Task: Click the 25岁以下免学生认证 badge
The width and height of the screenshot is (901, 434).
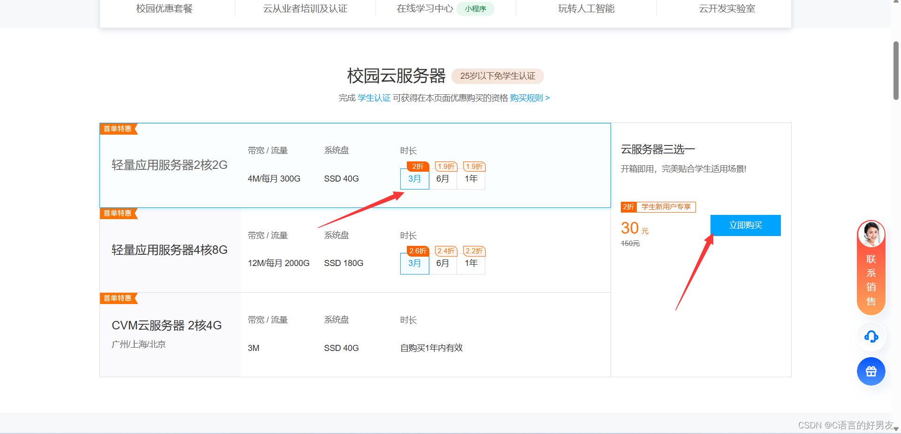Action: point(497,76)
